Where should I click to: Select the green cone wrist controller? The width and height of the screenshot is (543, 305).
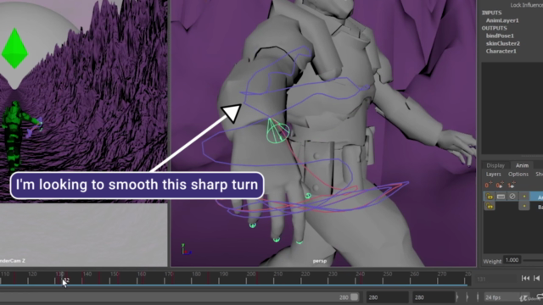pos(277,130)
